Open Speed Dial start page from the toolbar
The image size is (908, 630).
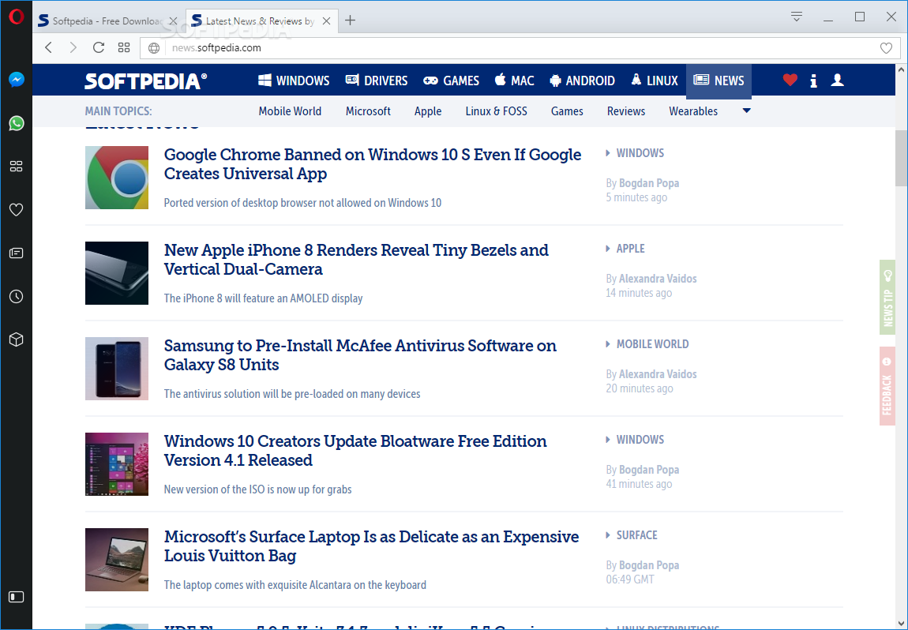point(124,47)
